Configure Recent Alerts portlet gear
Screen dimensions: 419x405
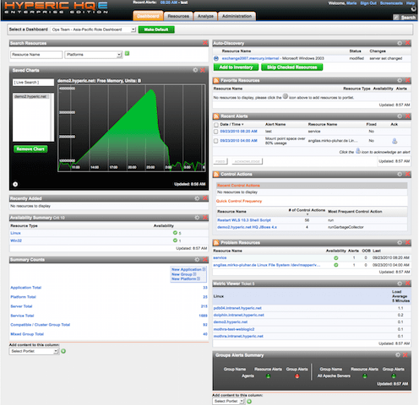tap(400, 116)
